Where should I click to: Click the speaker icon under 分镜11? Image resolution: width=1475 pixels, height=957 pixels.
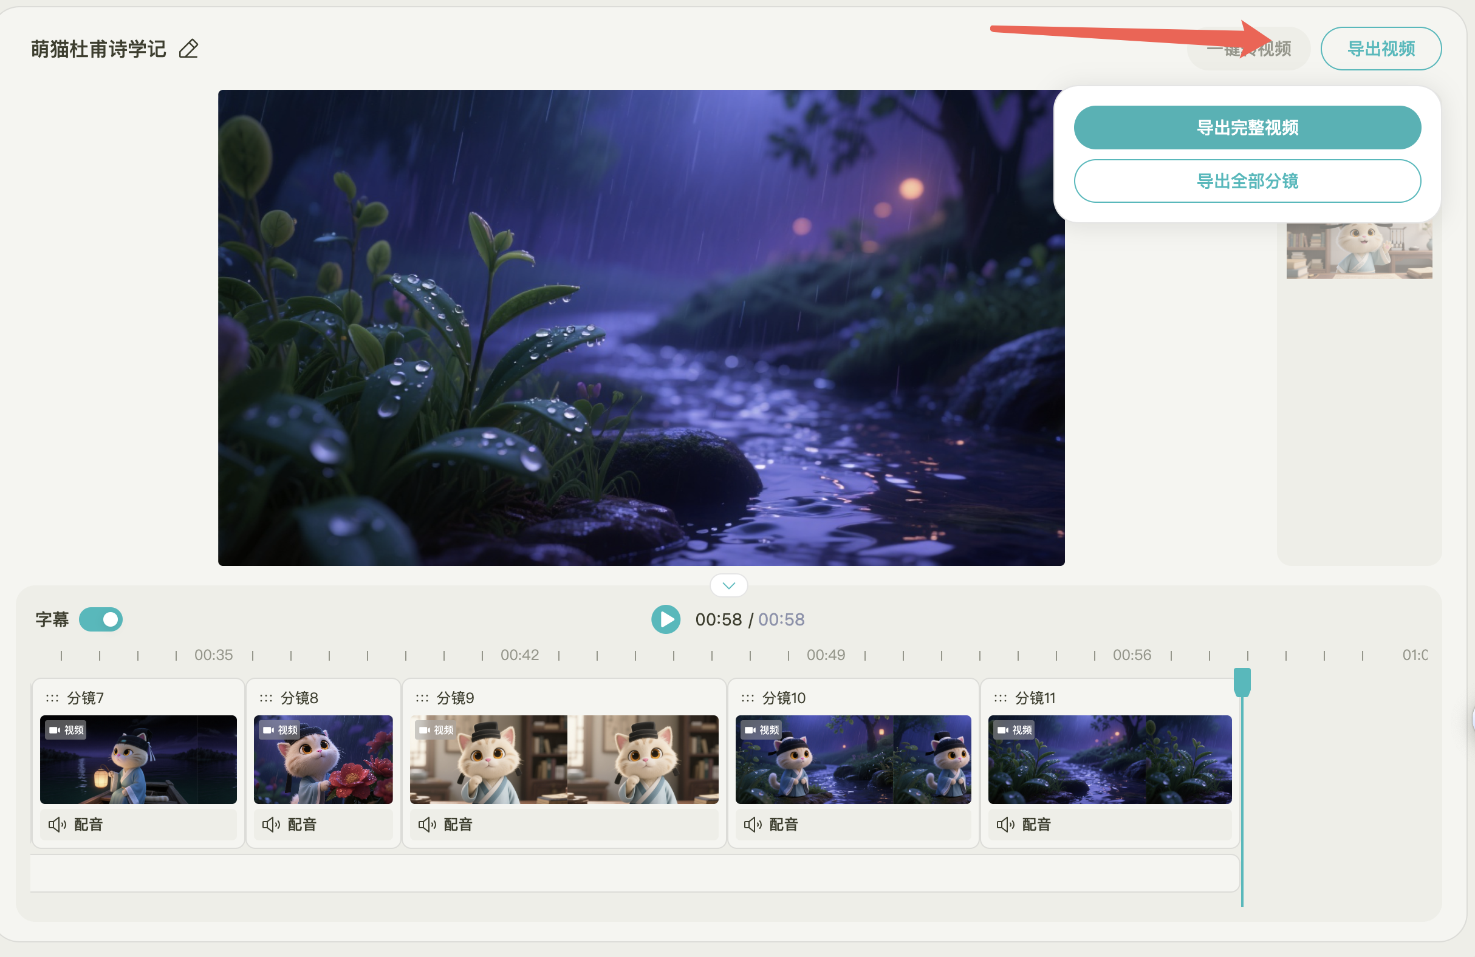(1005, 825)
